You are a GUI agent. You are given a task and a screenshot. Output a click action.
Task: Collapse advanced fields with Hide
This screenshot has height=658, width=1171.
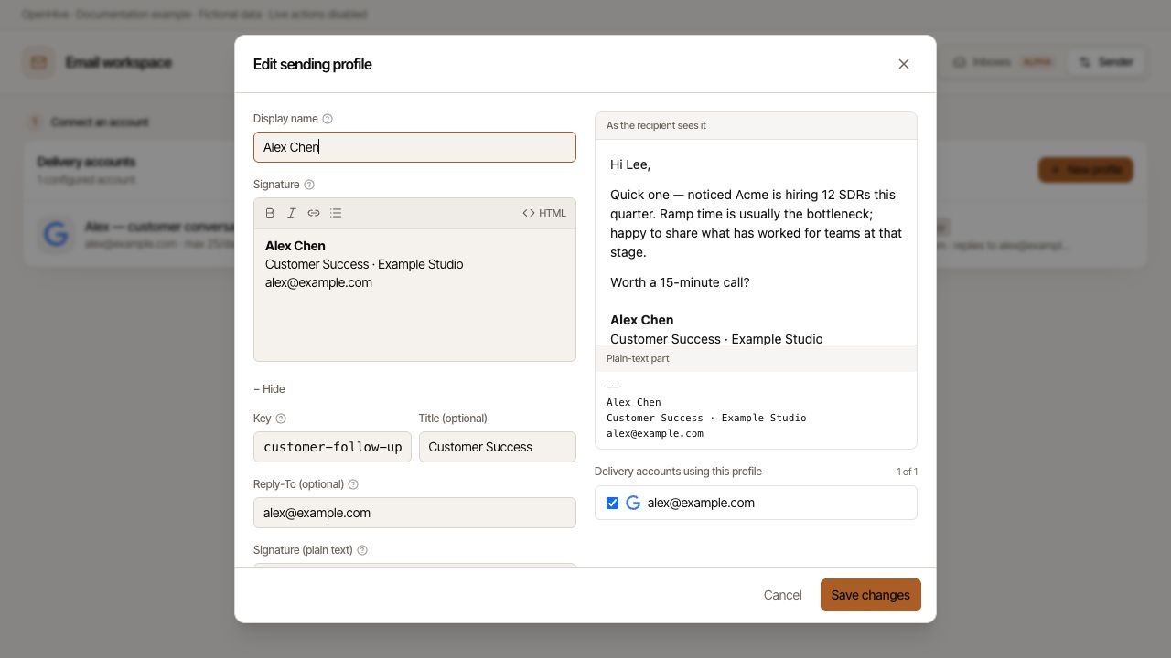pos(269,389)
